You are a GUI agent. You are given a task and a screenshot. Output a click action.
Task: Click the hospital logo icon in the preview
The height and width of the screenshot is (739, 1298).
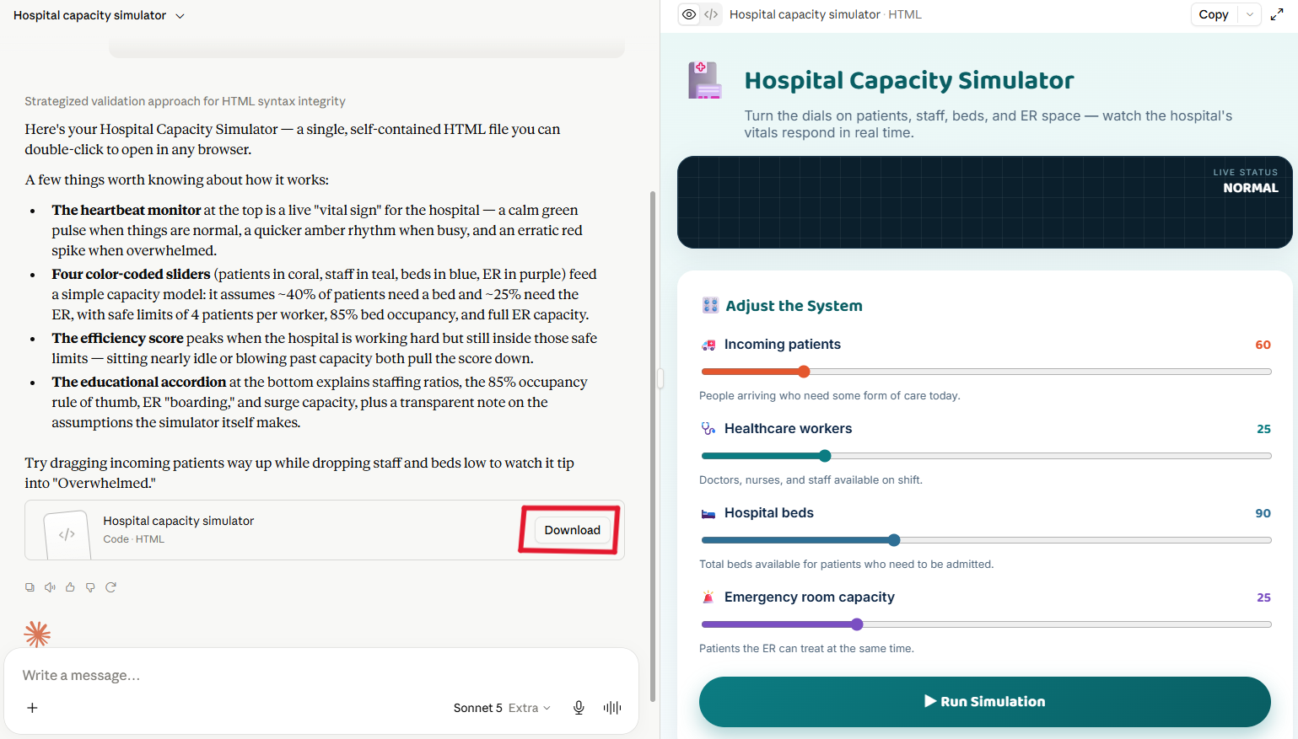[705, 81]
